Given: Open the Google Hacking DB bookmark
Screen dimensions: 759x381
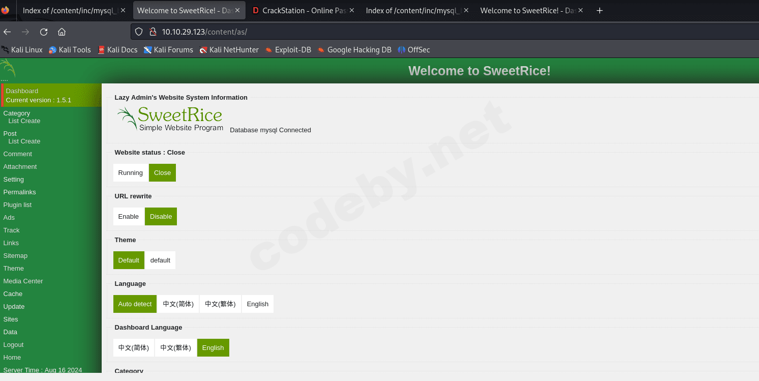Looking at the screenshot, I should [x=354, y=50].
